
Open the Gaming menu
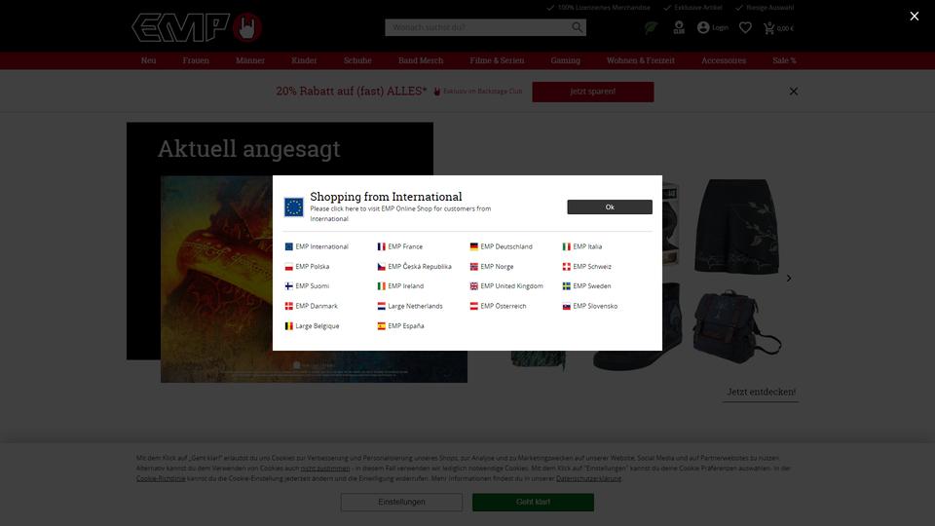(x=565, y=60)
